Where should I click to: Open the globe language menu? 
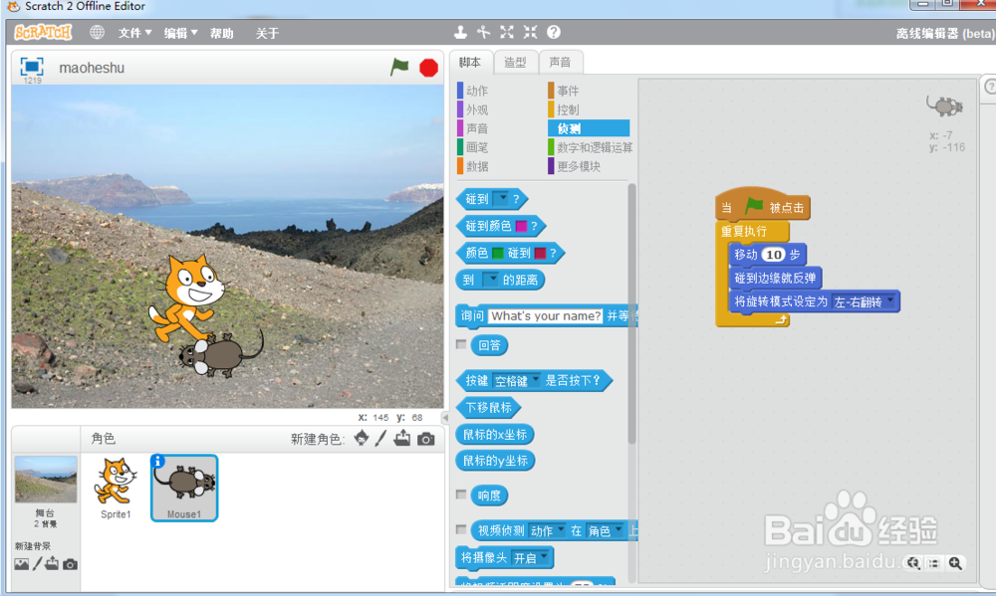point(97,33)
